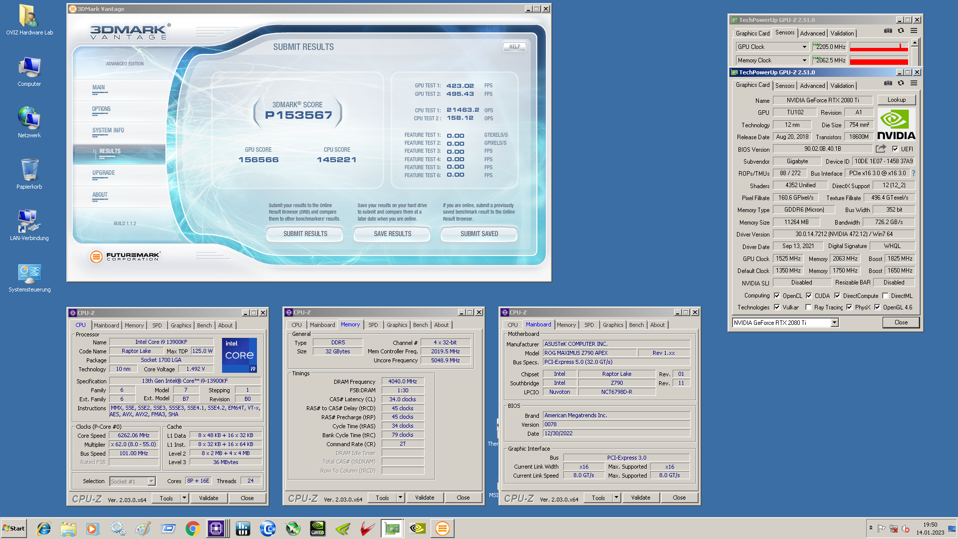This screenshot has width=958, height=539.
Task: Open the SPD tab in CPU-Z Memory-tab window
Action: click(373, 325)
